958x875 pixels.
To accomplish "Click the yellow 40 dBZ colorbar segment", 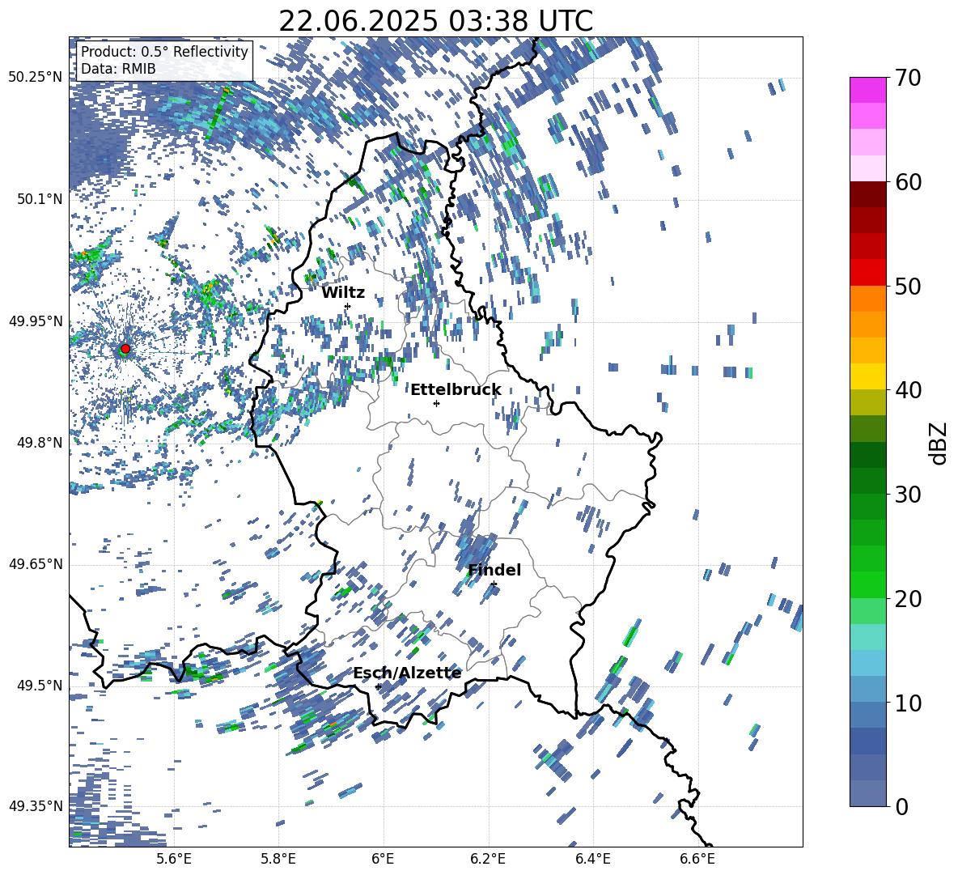I will point(867,376).
